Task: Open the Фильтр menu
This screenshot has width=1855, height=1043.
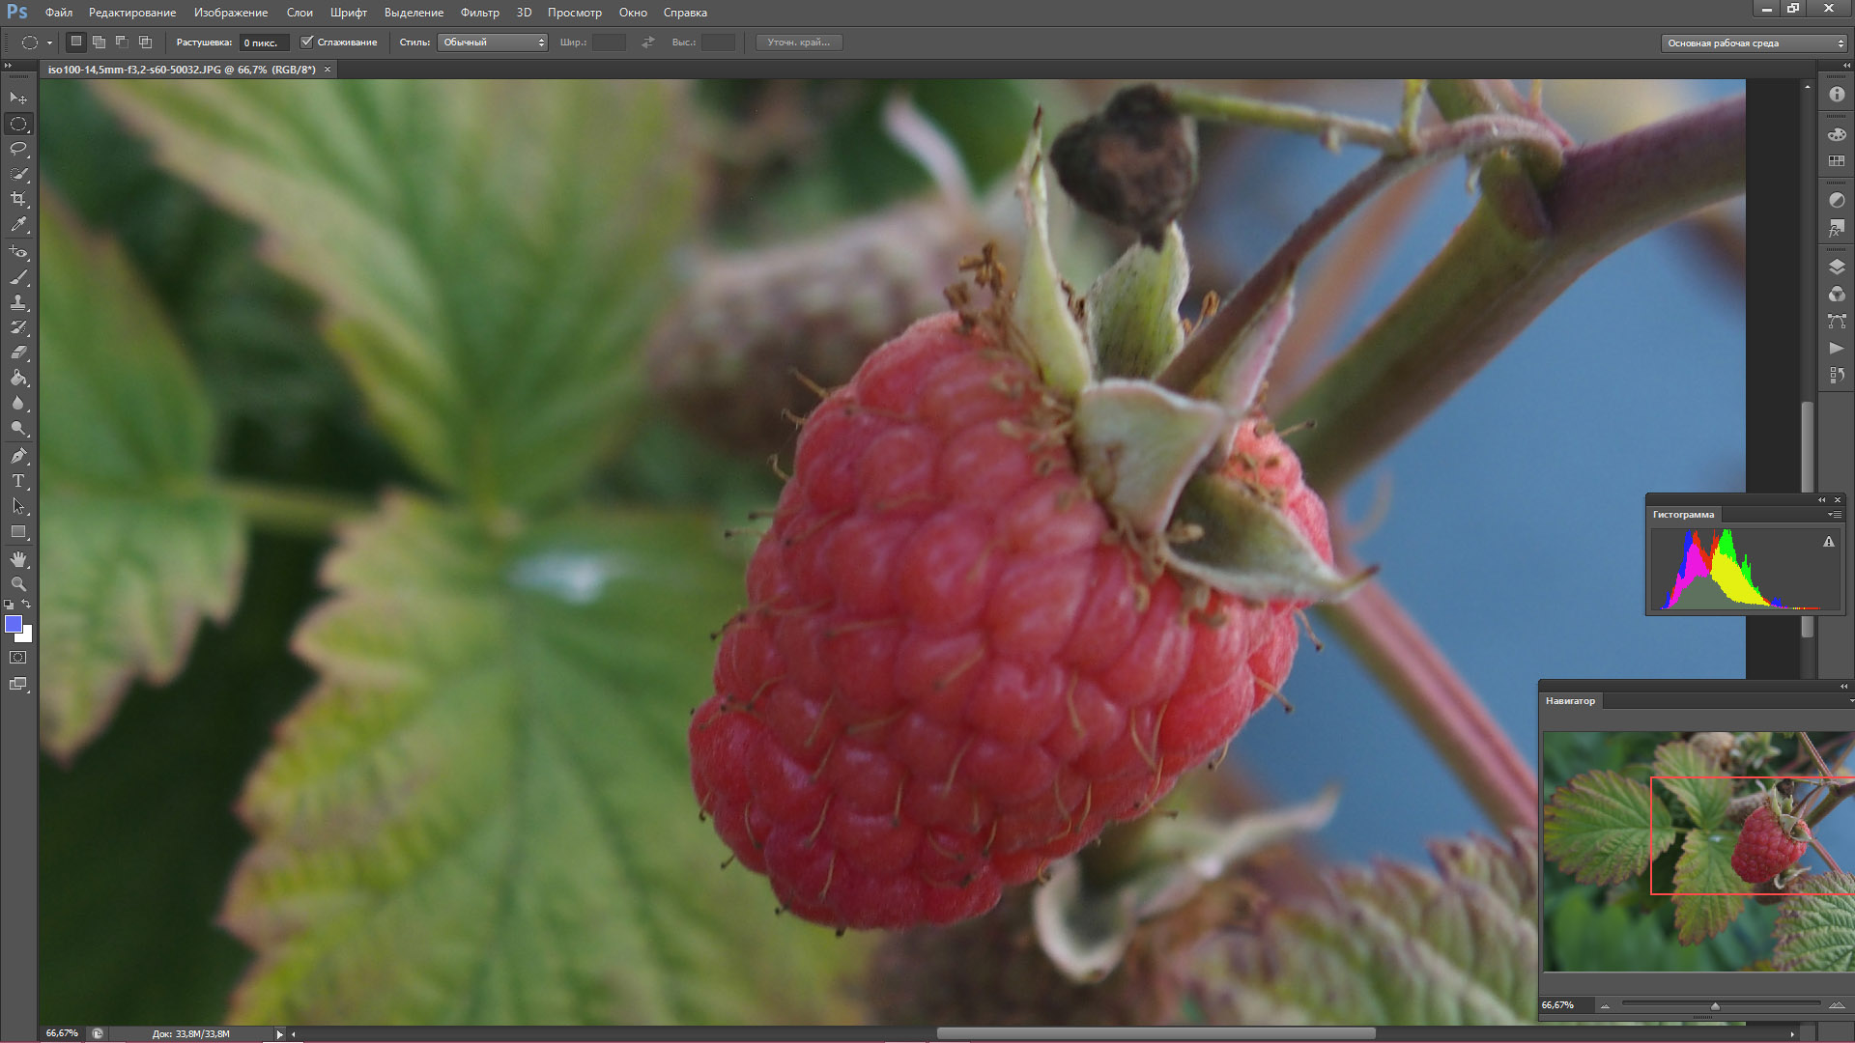Action: pyautogui.click(x=479, y=13)
